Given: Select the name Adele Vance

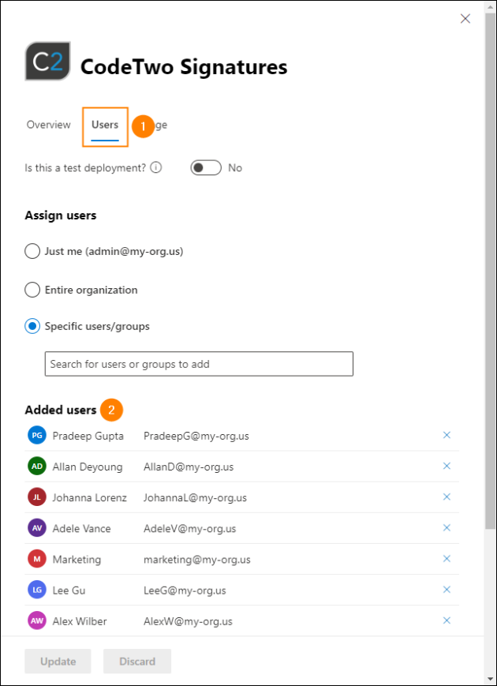Looking at the screenshot, I should [82, 528].
